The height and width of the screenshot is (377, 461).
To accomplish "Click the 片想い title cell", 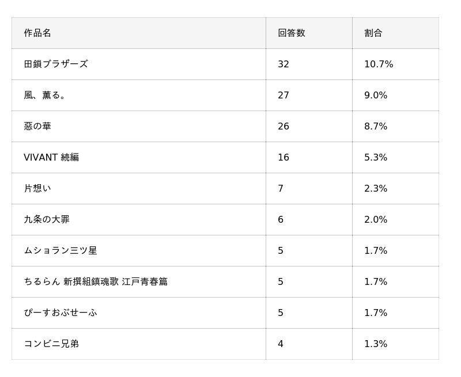I will (37, 189).
